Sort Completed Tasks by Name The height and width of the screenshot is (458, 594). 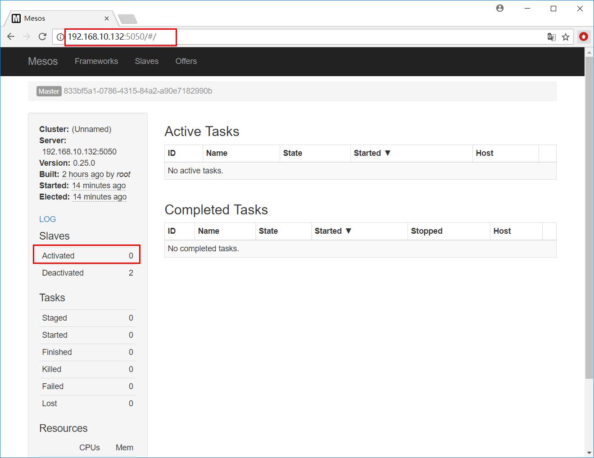pyautogui.click(x=209, y=231)
